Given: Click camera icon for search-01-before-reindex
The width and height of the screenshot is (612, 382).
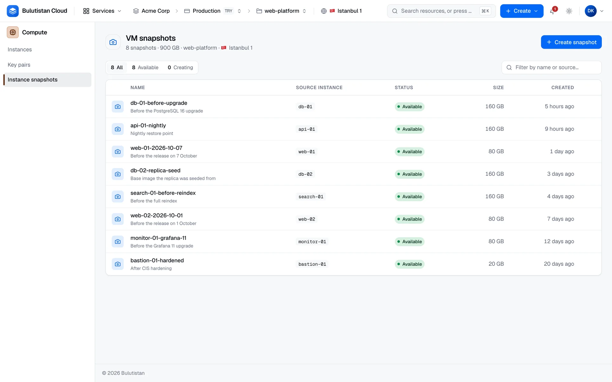Looking at the screenshot, I should (x=118, y=197).
